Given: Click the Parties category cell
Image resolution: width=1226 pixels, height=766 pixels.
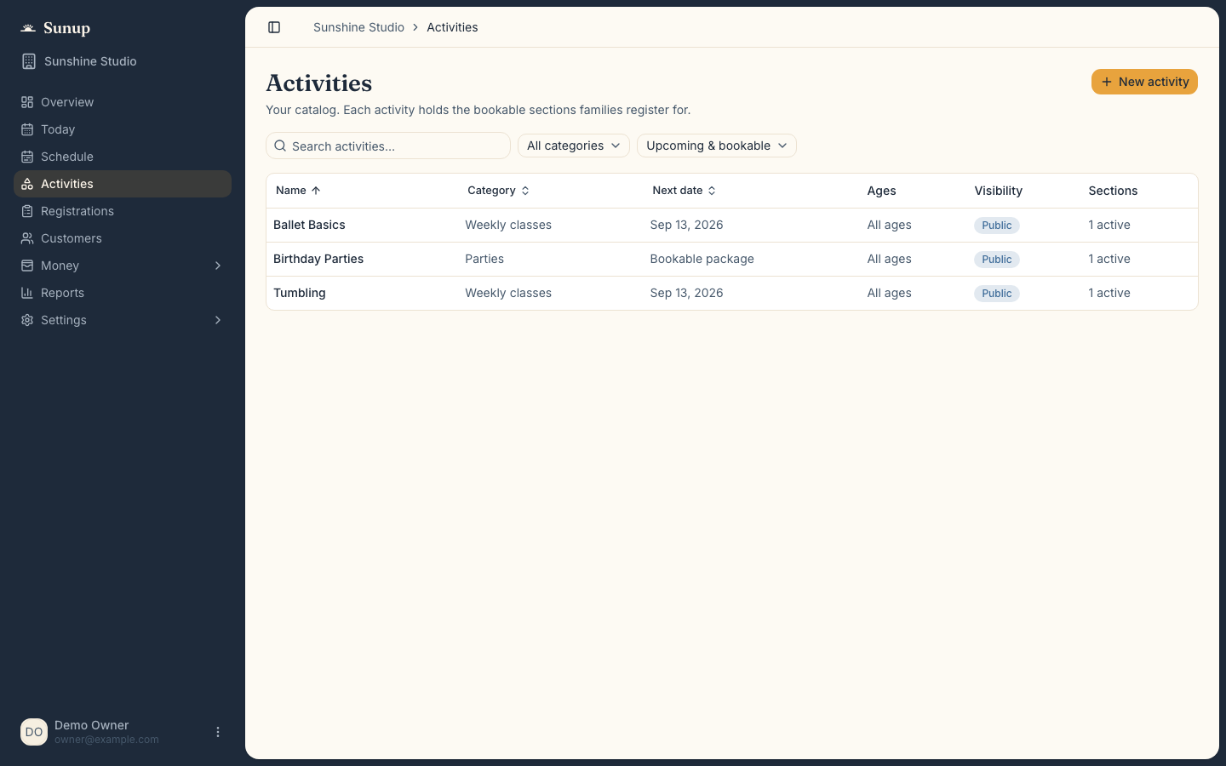Looking at the screenshot, I should click(484, 259).
